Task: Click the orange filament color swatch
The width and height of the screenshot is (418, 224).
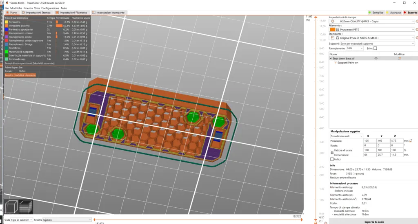Action: (332, 30)
